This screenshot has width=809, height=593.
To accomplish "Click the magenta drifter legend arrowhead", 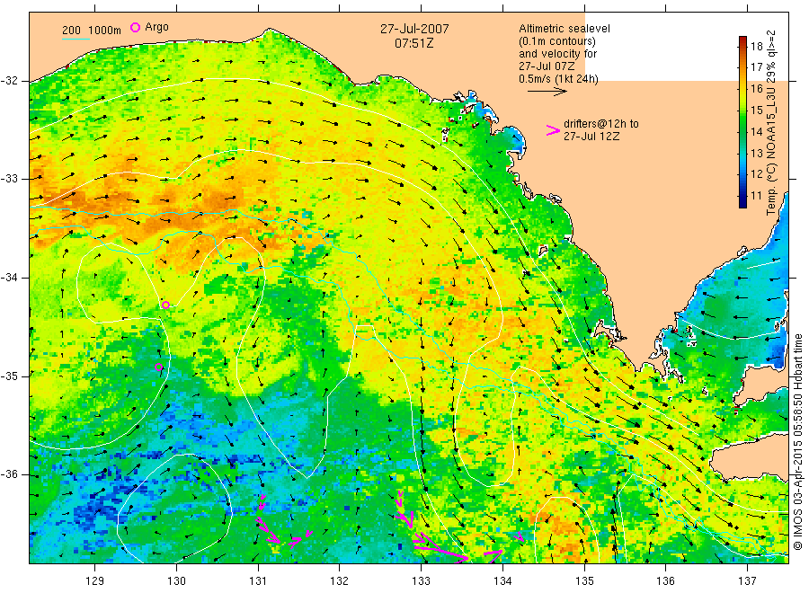I will coord(553,130).
